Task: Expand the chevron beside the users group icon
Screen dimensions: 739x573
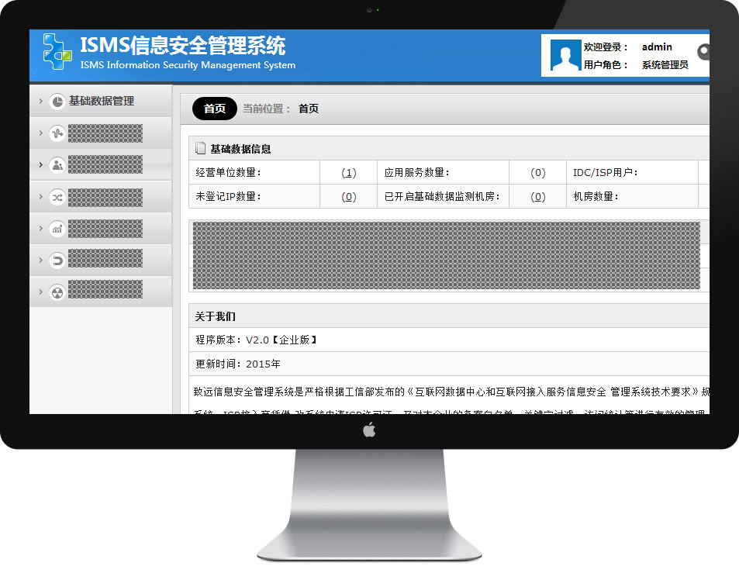Action: point(40,165)
